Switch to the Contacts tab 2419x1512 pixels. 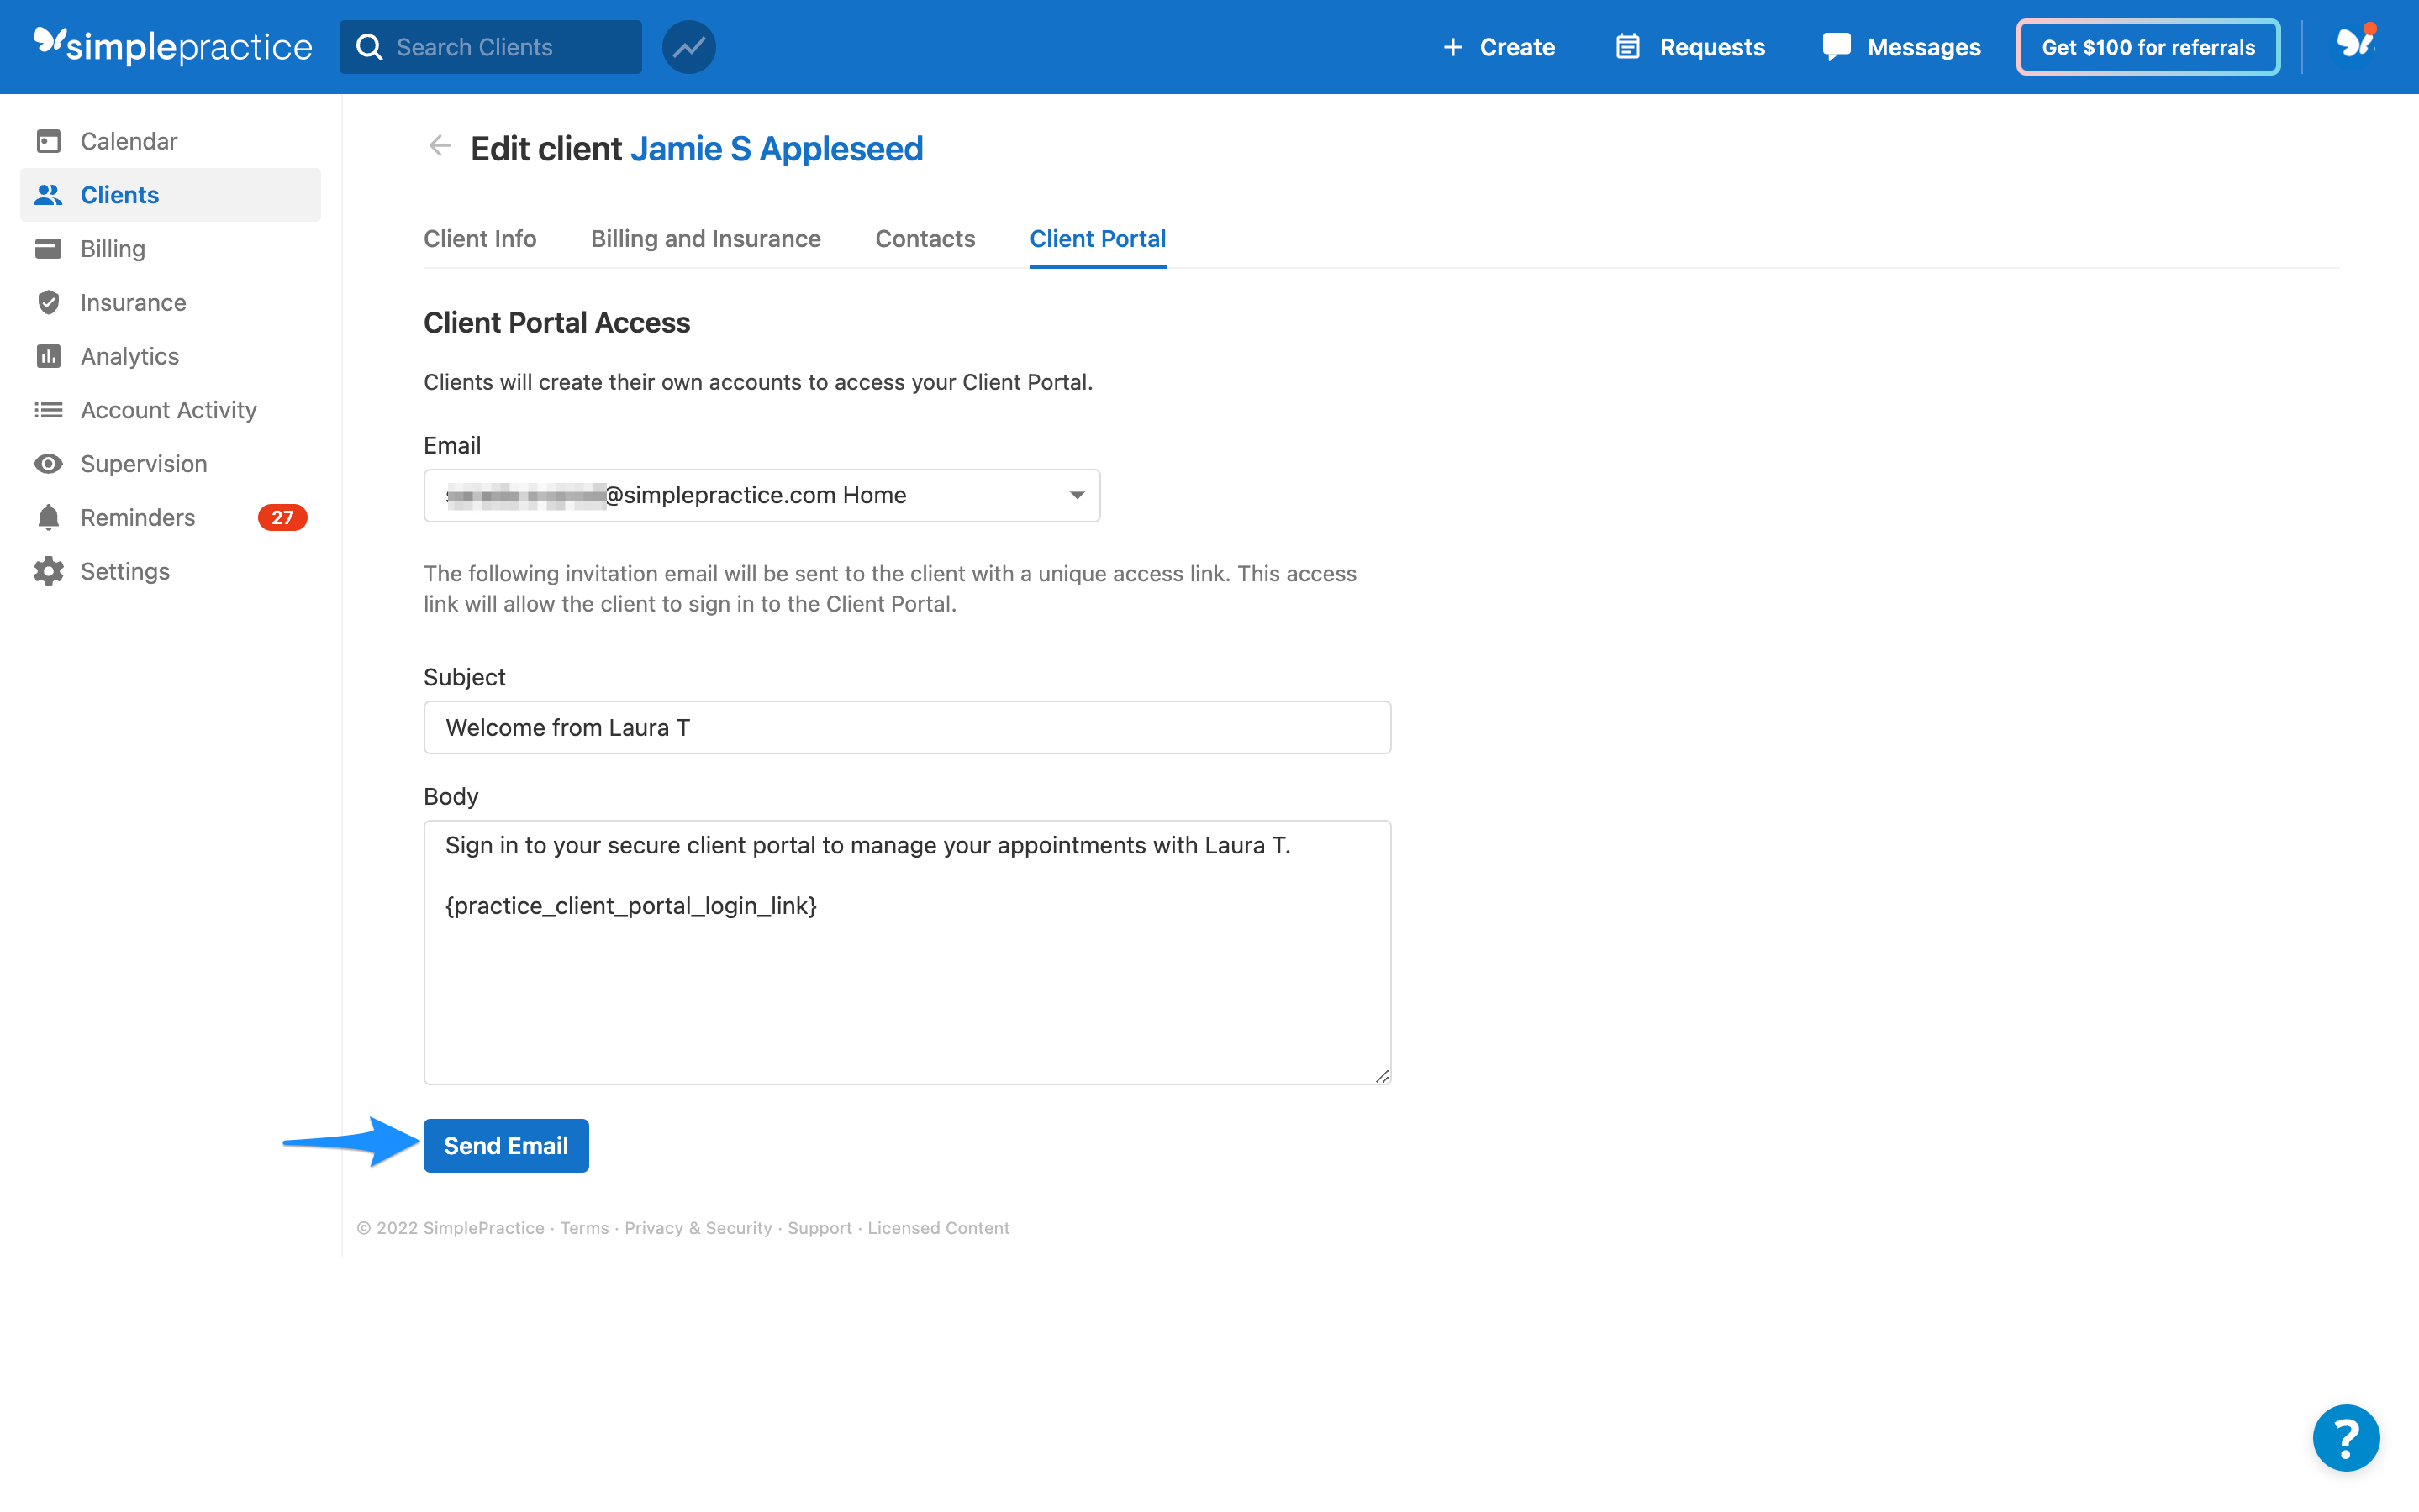(x=925, y=239)
